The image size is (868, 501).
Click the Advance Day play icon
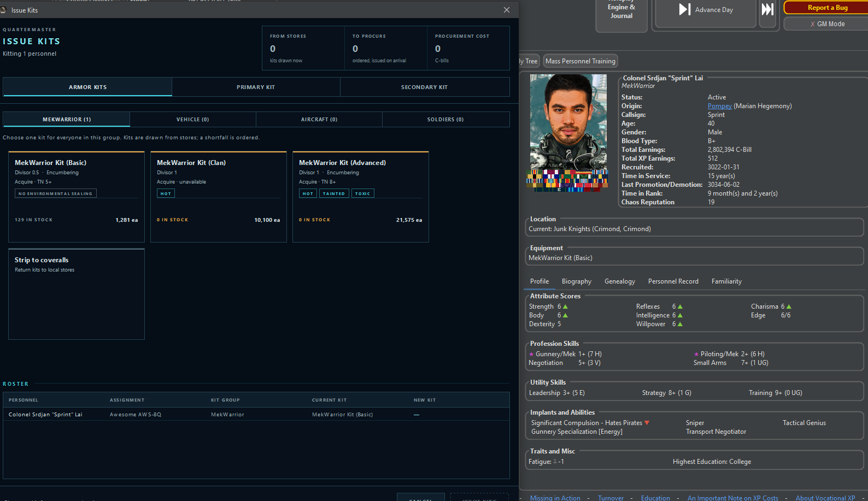684,9
